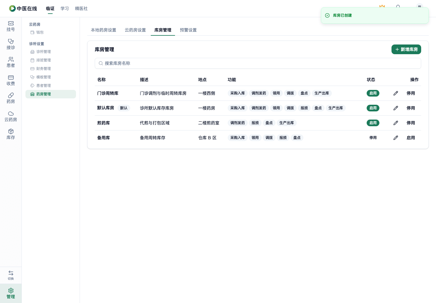Click the 新增库房 button
This screenshot has height=303, width=436.
click(x=406, y=49)
